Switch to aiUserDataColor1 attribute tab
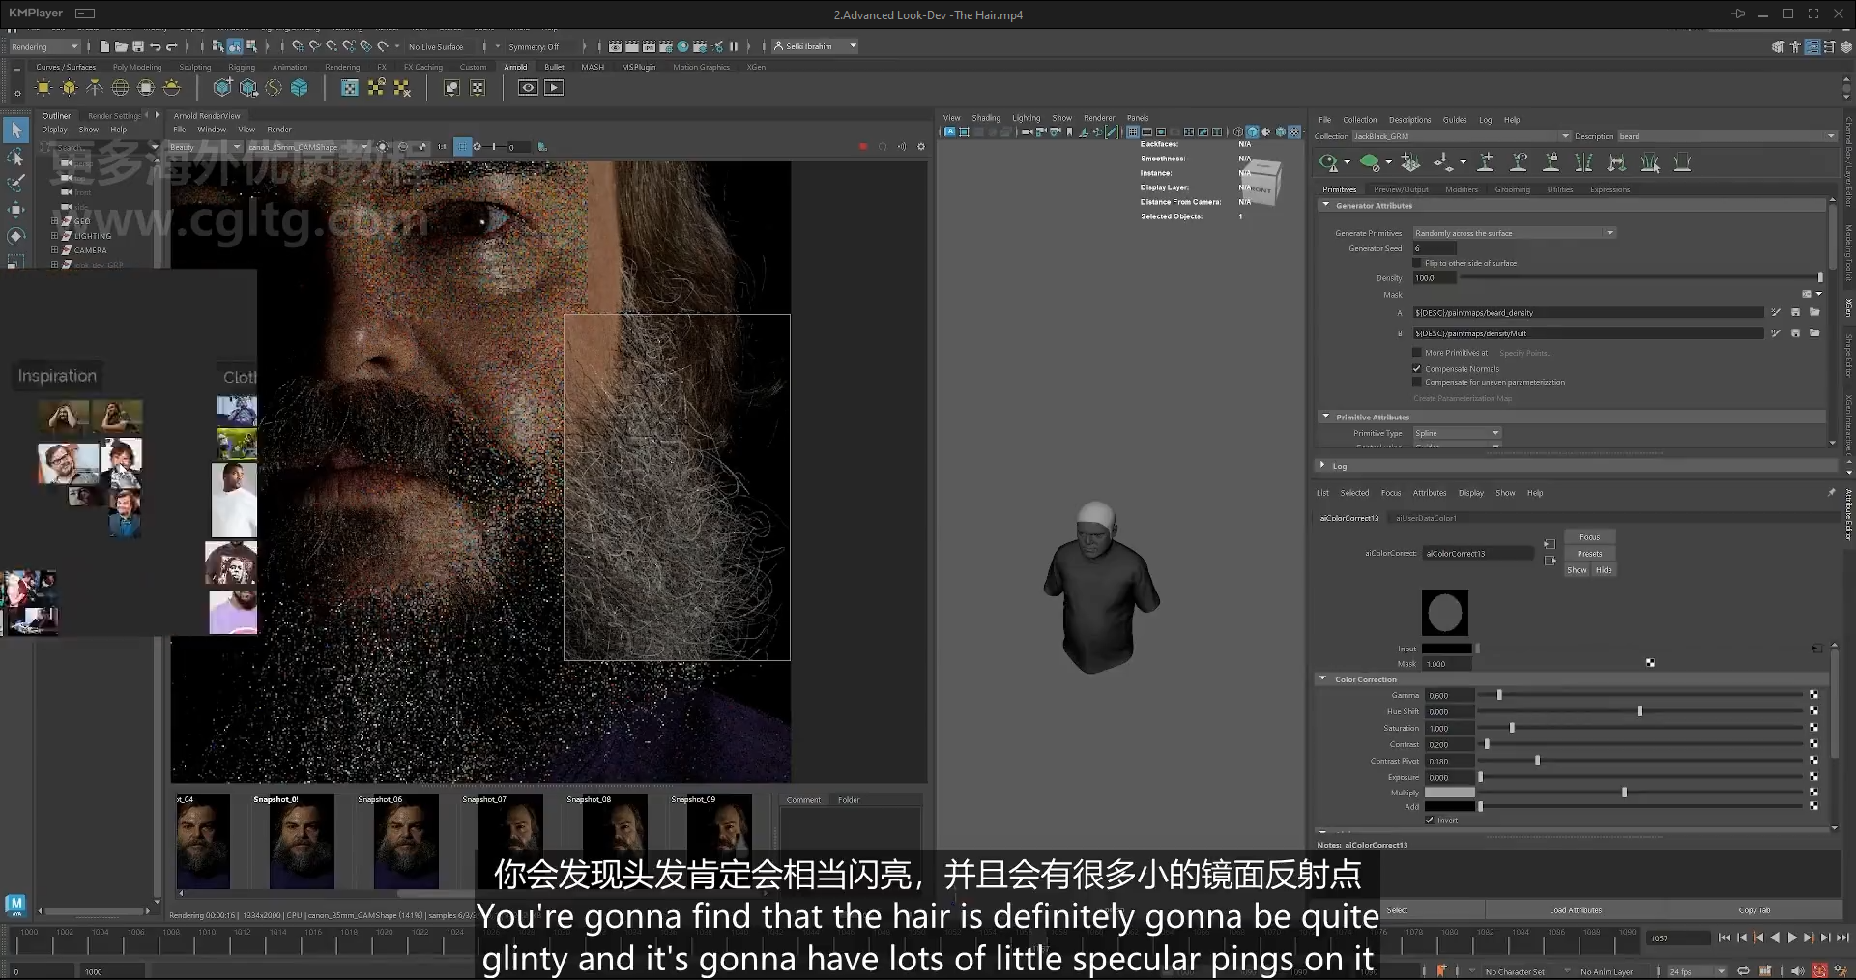 pyautogui.click(x=1426, y=518)
